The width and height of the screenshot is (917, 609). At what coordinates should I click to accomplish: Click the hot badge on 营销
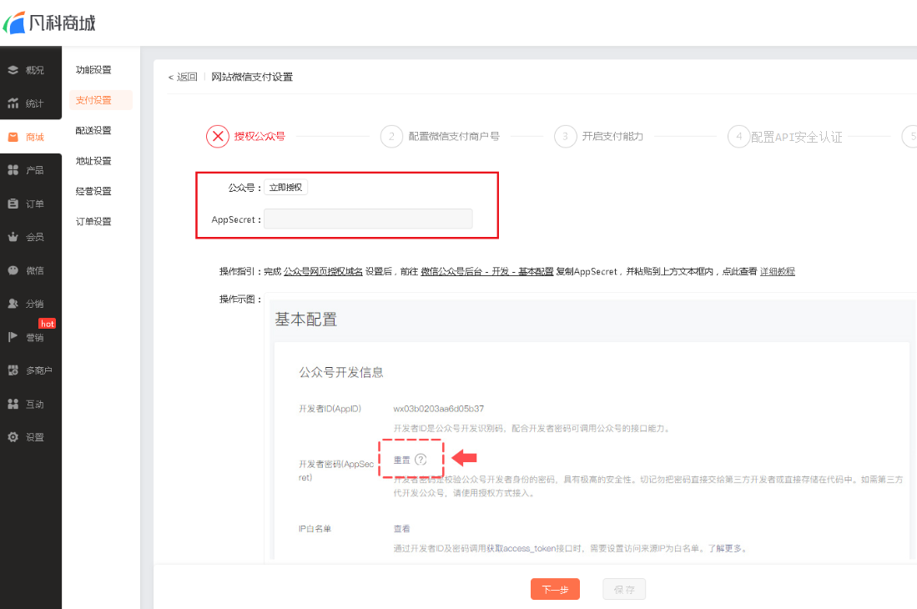48,323
